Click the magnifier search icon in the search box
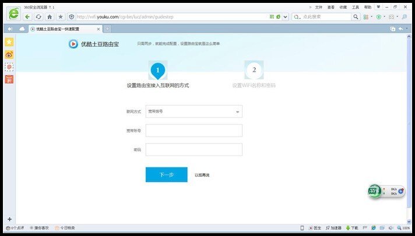The height and width of the screenshot is (236, 415). coord(356,17)
